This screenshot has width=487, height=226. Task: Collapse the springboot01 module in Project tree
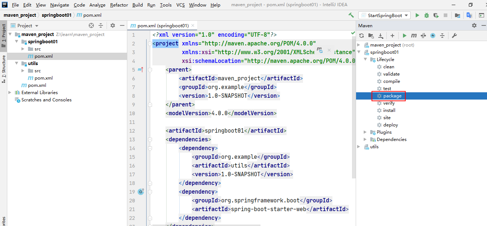click(17, 41)
